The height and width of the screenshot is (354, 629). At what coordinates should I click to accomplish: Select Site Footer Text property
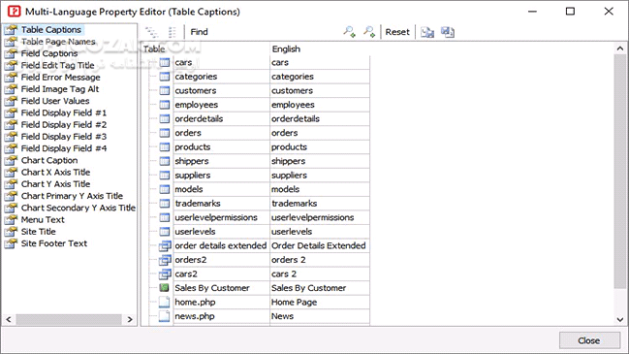(53, 243)
